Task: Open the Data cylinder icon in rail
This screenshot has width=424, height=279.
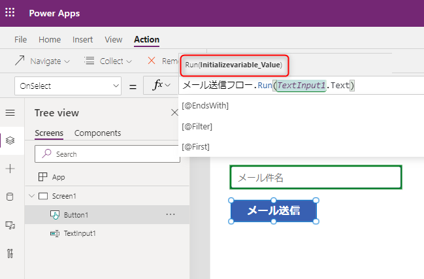Action: 10,197
